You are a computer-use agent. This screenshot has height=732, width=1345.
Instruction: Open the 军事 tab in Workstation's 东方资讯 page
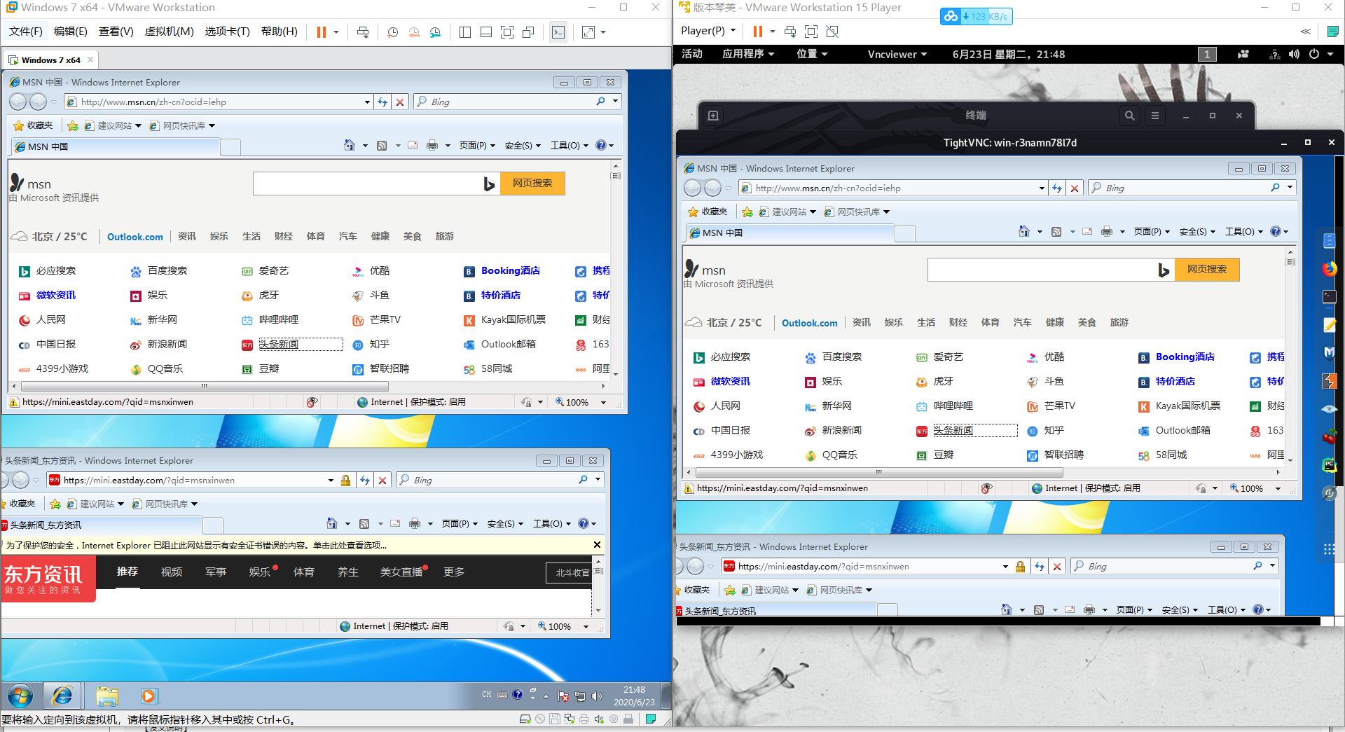pyautogui.click(x=216, y=572)
